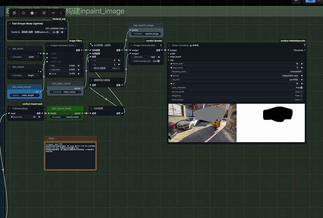Click the collapse arrows icon in selection toolbar
This screenshot has height=218, width=323.
click(x=44, y=13)
